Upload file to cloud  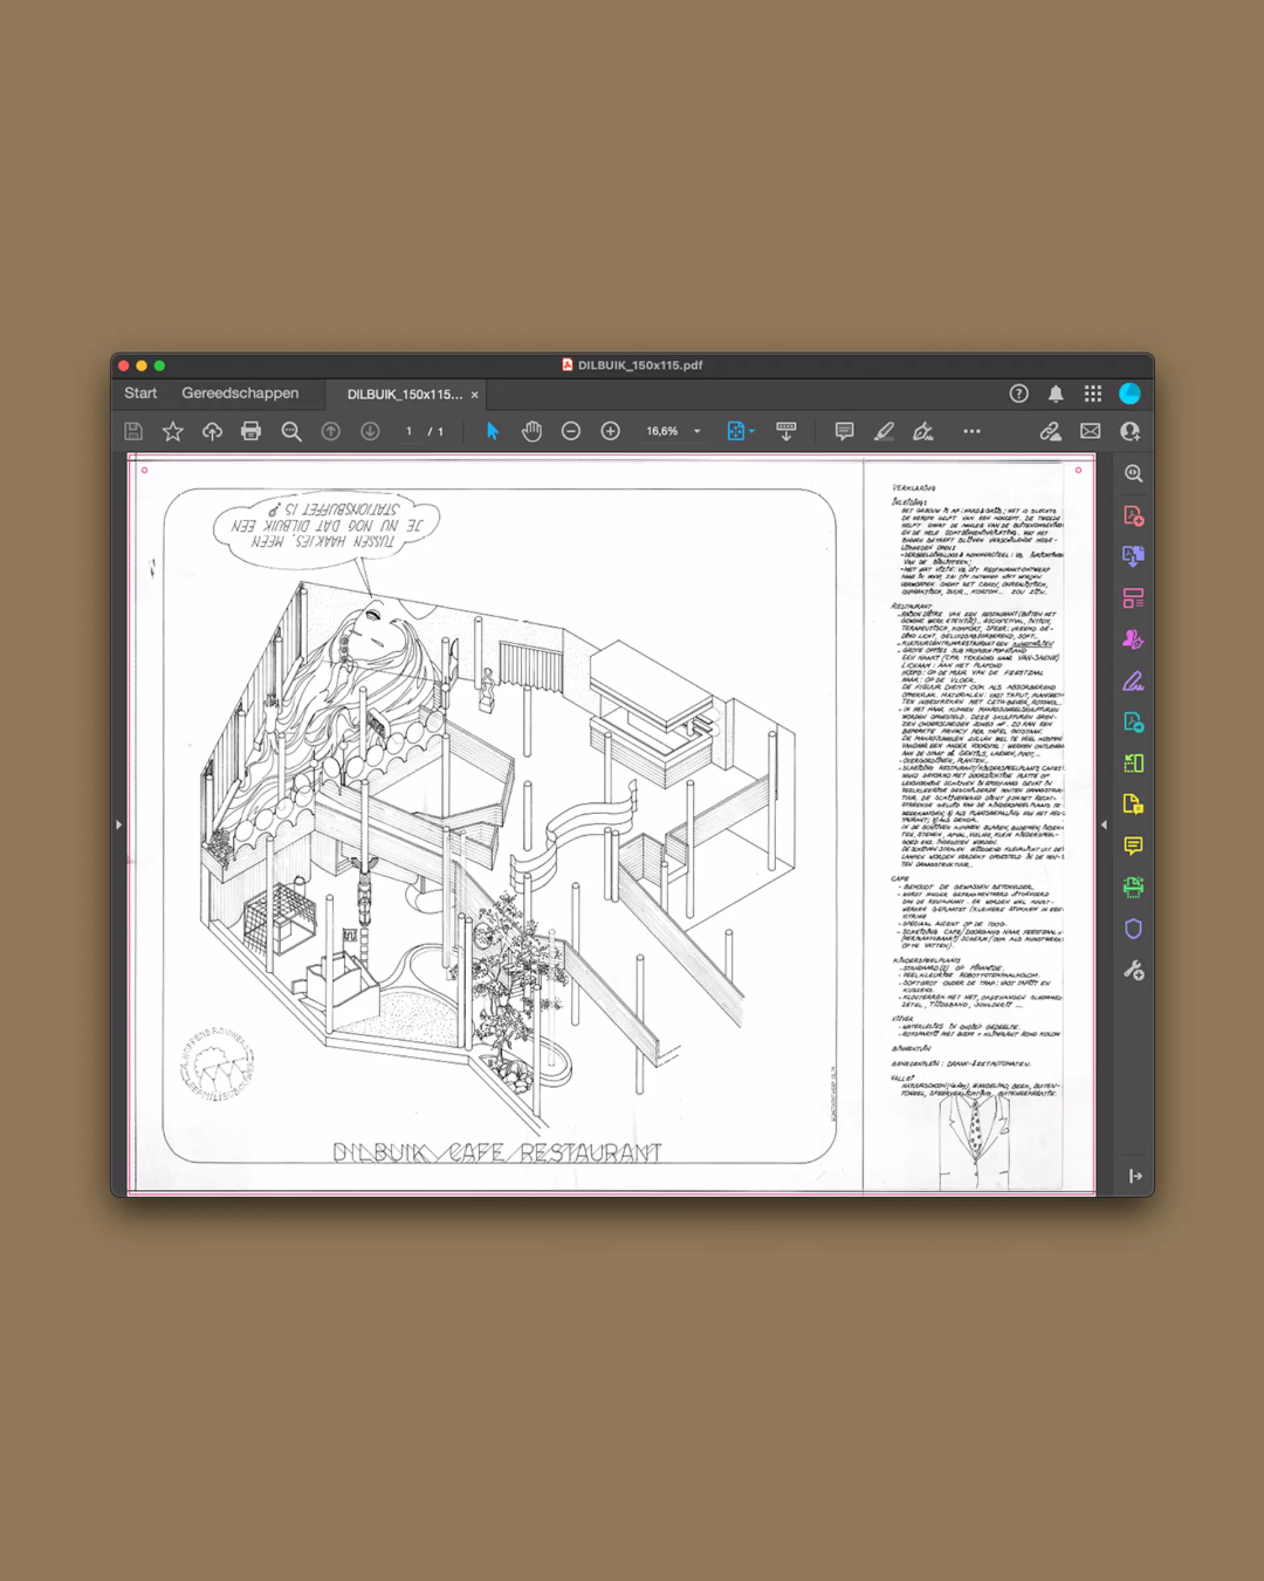click(x=212, y=431)
